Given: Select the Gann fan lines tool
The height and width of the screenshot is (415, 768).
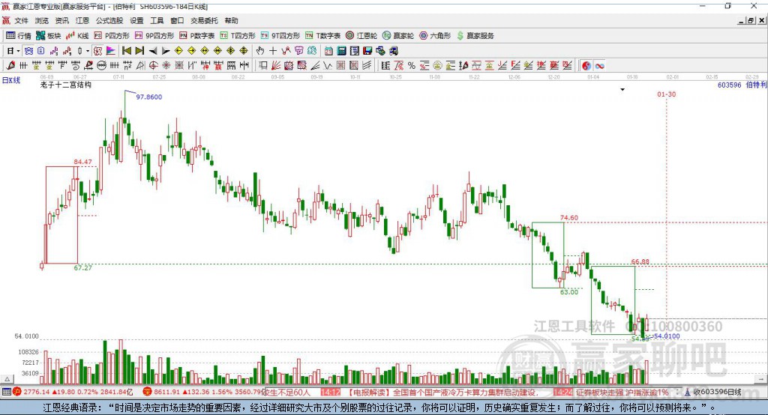Looking at the screenshot, I should [276, 66].
